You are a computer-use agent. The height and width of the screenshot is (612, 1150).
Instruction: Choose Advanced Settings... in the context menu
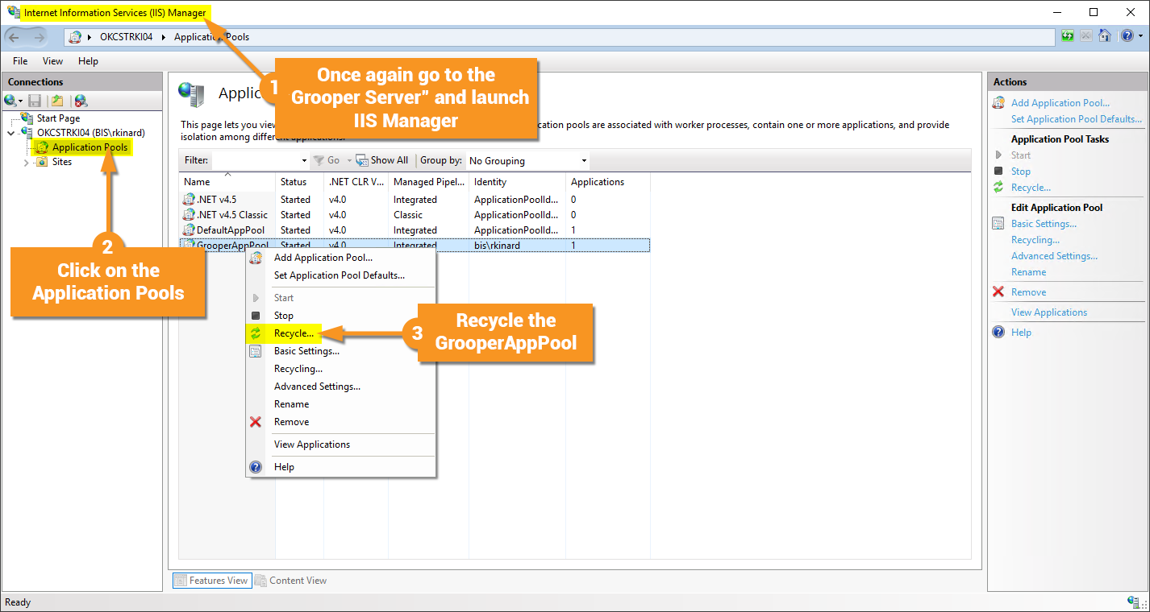point(341,387)
